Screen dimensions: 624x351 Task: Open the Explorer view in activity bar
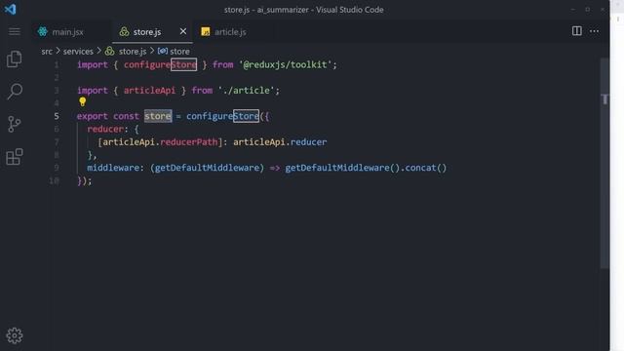[15, 58]
